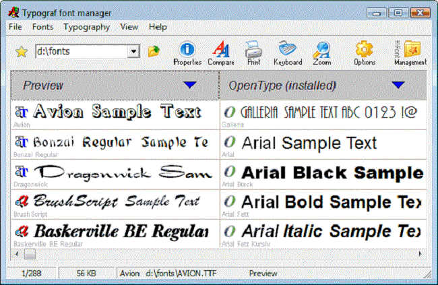Click the Print toolbar icon
This screenshot has width=438, height=285.
(x=253, y=53)
